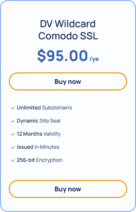Click the green checkmark beside 12 Months Validity
The image size is (136, 212).
[x=13, y=134]
